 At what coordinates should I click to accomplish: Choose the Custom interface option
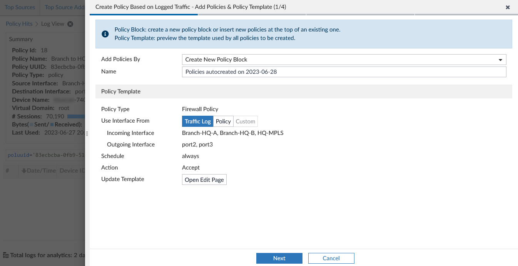click(245, 121)
